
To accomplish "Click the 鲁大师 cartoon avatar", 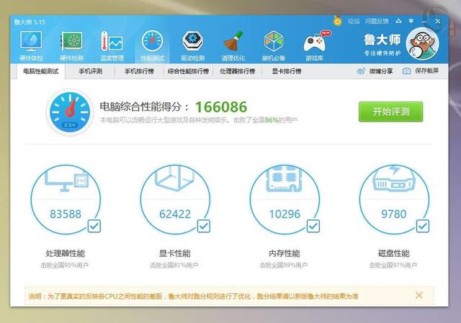I will [422, 44].
